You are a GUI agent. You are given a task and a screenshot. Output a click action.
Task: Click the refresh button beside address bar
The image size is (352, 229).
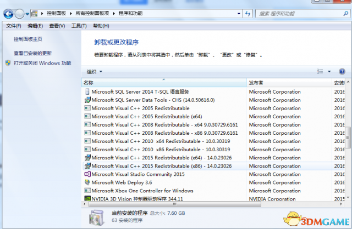click(x=248, y=14)
